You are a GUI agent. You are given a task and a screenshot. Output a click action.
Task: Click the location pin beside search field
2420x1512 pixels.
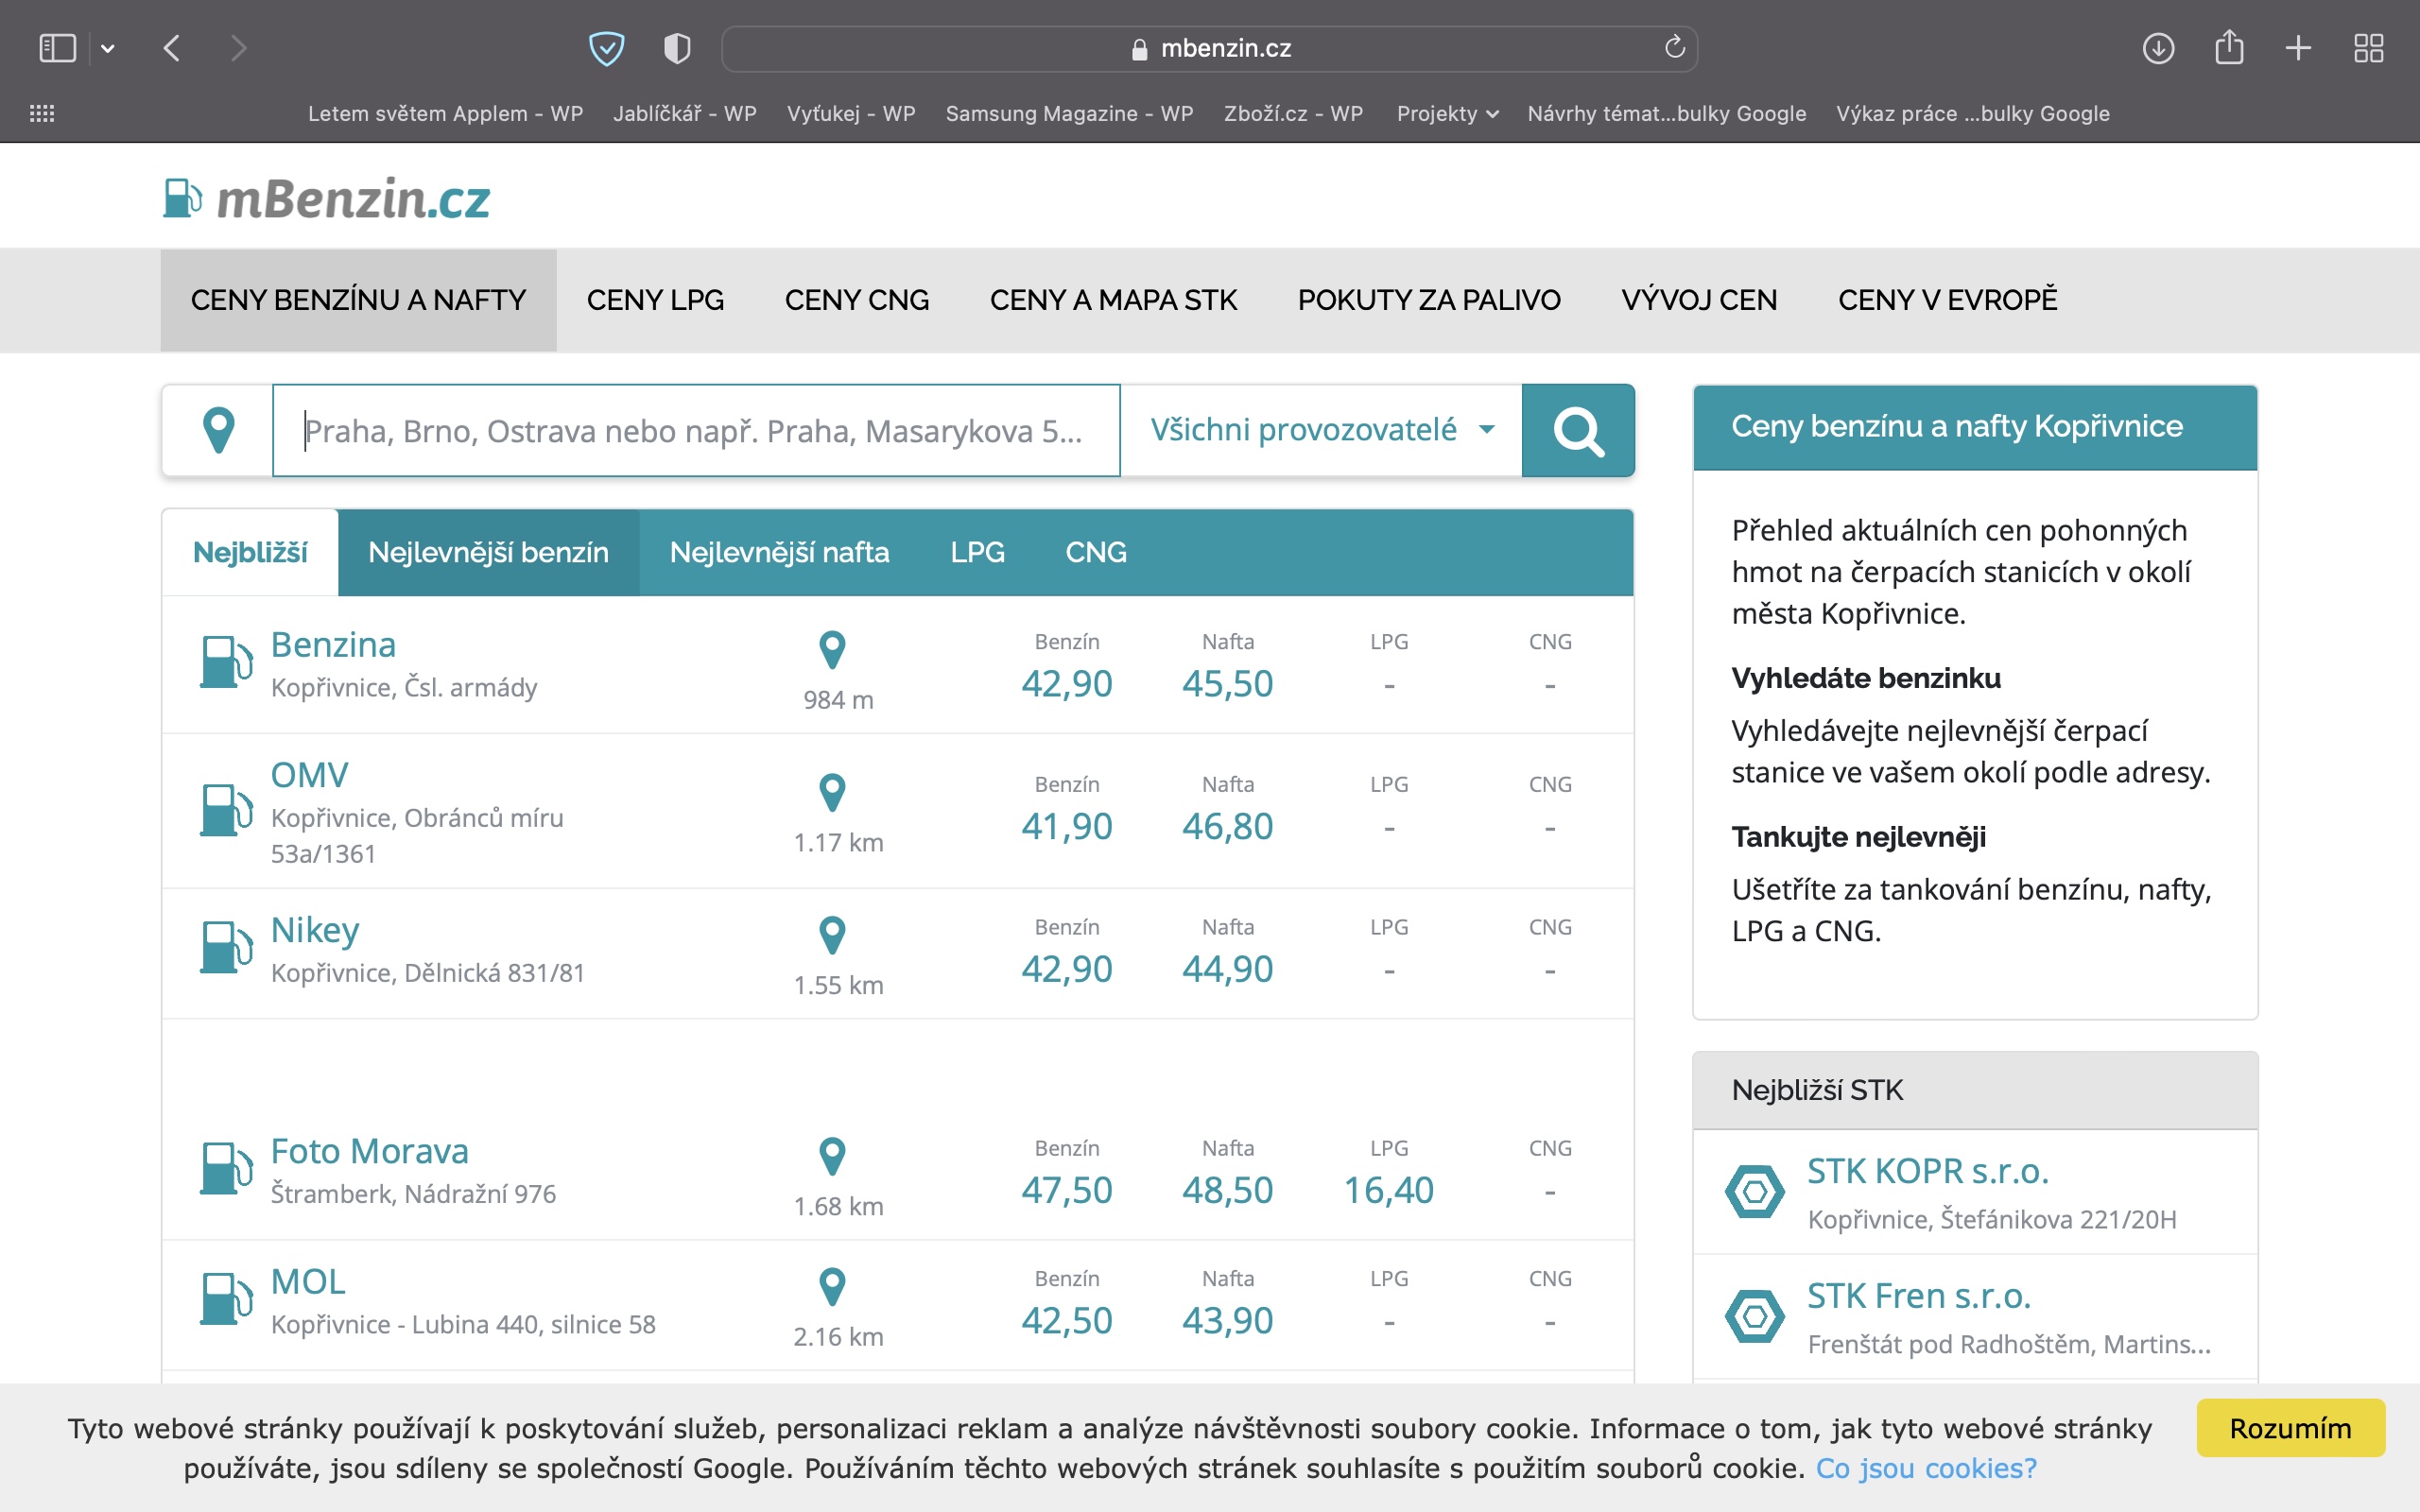[218, 430]
